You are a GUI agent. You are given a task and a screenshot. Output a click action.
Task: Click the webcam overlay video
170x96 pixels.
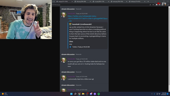click(x=26, y=19)
